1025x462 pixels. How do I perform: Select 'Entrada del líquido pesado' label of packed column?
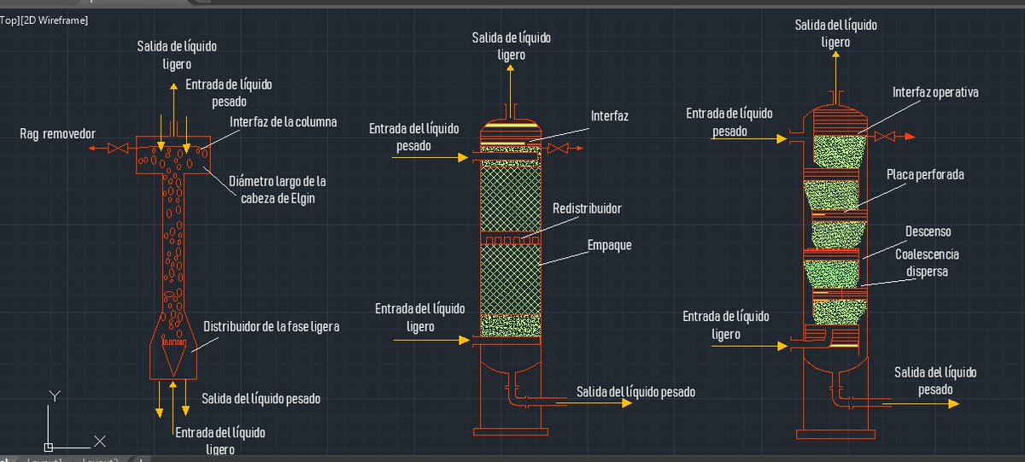point(413,137)
